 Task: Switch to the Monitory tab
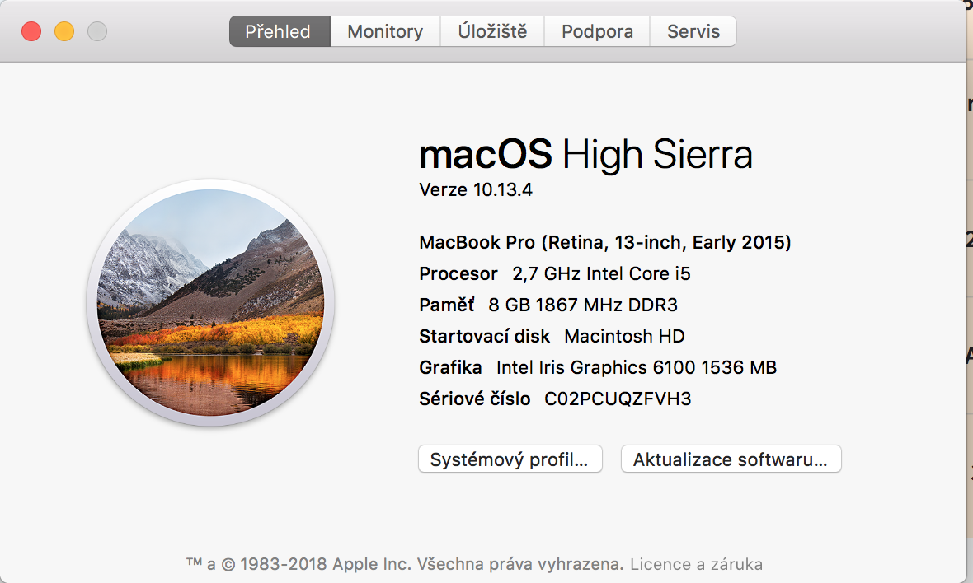point(385,32)
